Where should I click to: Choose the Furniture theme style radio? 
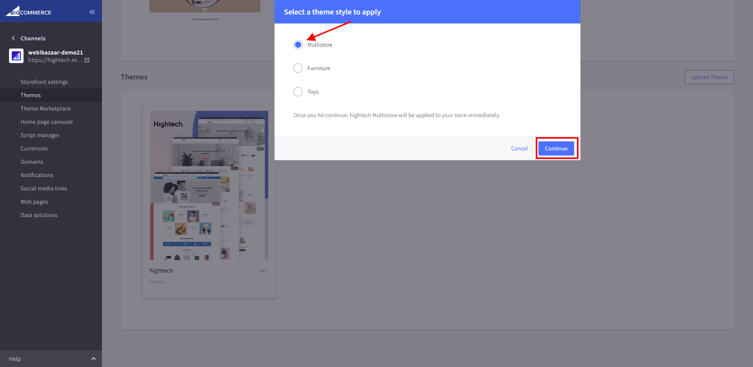click(298, 68)
